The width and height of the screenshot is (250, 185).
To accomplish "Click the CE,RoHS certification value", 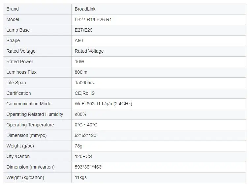I will pos(84,93).
